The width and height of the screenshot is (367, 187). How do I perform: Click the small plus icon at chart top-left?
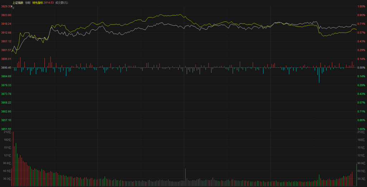(13, 7)
